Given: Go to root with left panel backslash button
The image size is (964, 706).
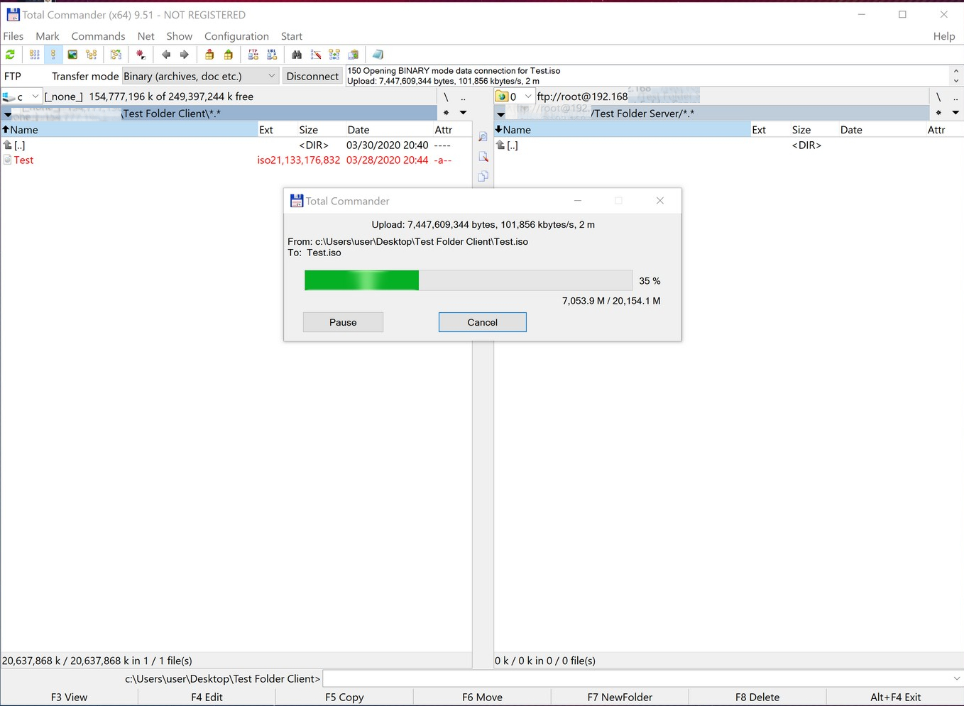Looking at the screenshot, I should [446, 96].
